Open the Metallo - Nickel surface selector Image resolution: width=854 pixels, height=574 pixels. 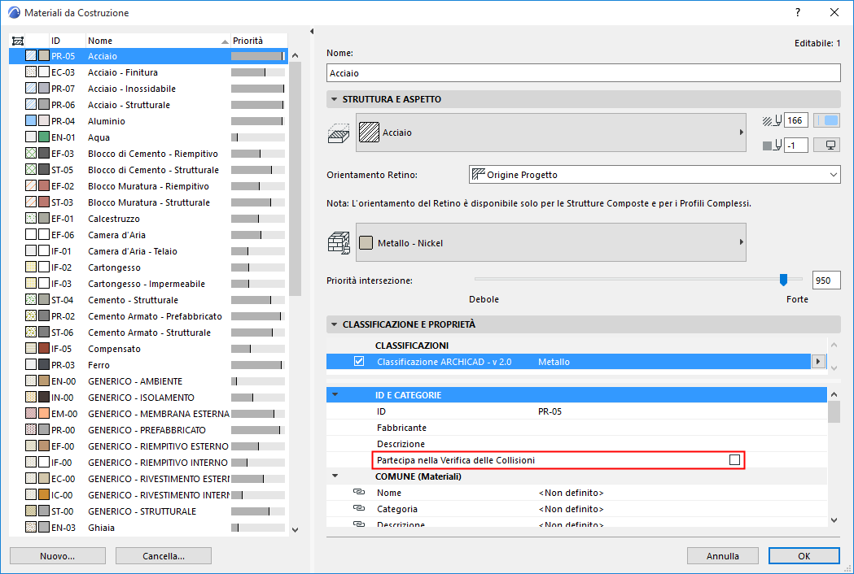[740, 241]
